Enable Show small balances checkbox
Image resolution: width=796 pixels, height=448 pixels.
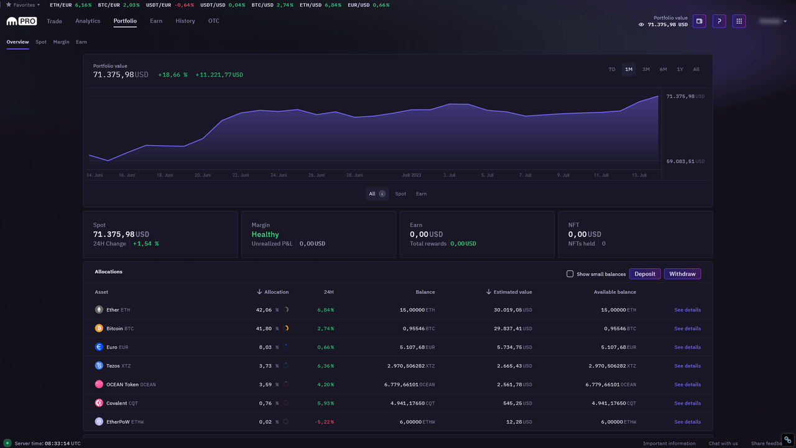click(570, 274)
